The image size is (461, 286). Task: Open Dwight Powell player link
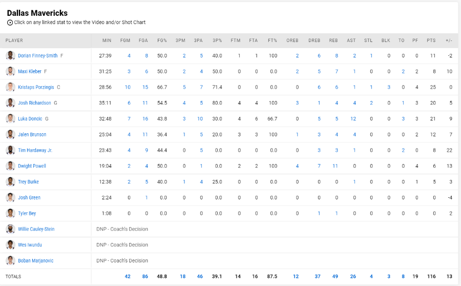[x=32, y=166]
